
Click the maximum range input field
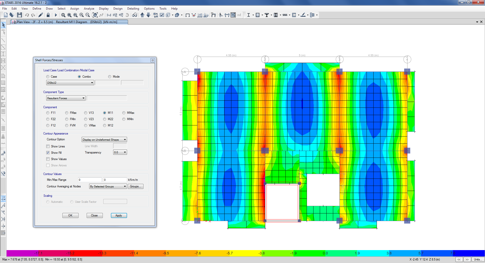[115, 180]
